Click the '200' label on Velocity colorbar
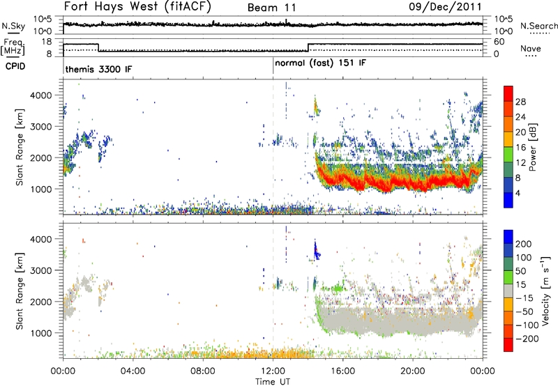558x386 pixels. tap(524, 244)
